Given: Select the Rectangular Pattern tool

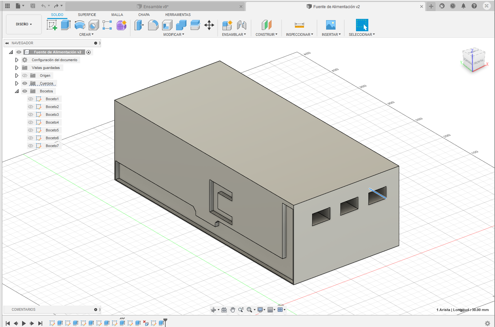Looking at the screenshot, I should (107, 25).
